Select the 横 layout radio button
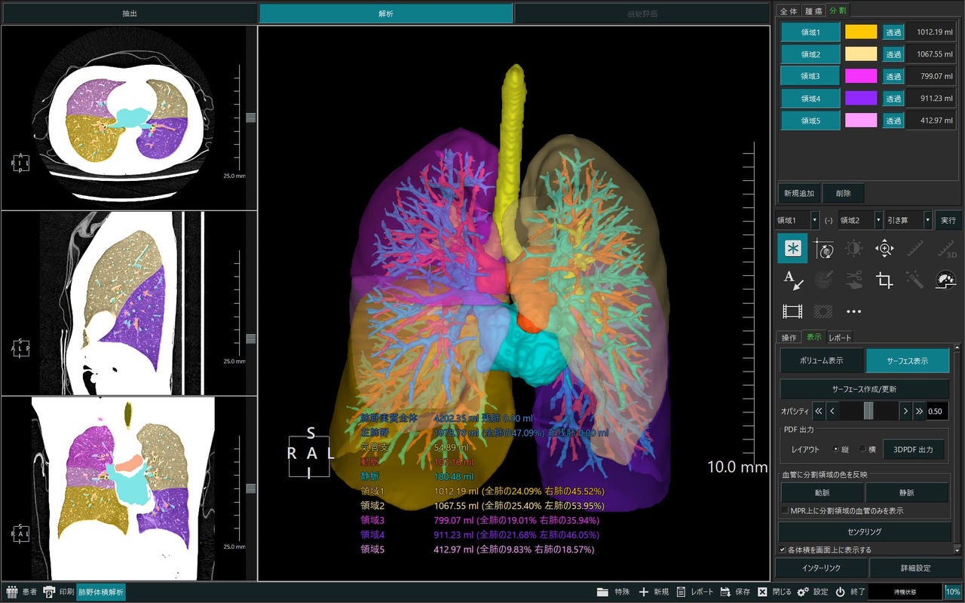This screenshot has height=603, width=965. coord(863,449)
